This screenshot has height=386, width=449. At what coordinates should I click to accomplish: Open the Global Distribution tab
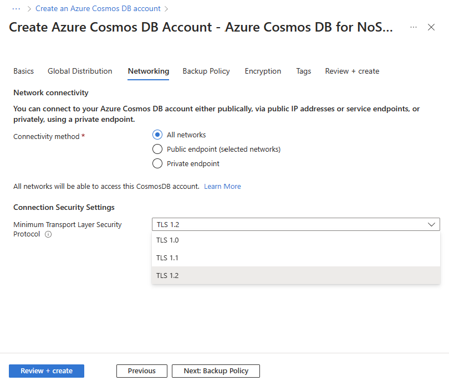pos(80,71)
